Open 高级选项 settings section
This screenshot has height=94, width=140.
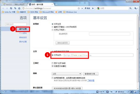23,37
